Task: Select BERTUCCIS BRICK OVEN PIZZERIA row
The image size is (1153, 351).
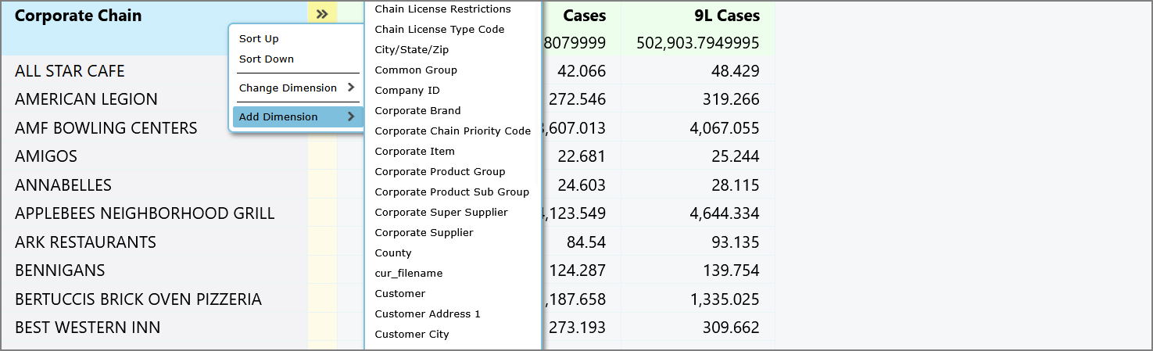Action: pyautogui.click(x=138, y=299)
